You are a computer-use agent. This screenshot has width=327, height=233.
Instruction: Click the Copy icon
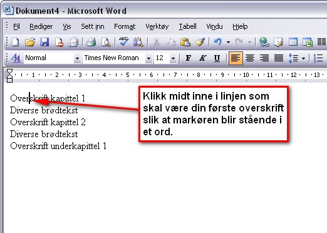[x=170, y=42]
